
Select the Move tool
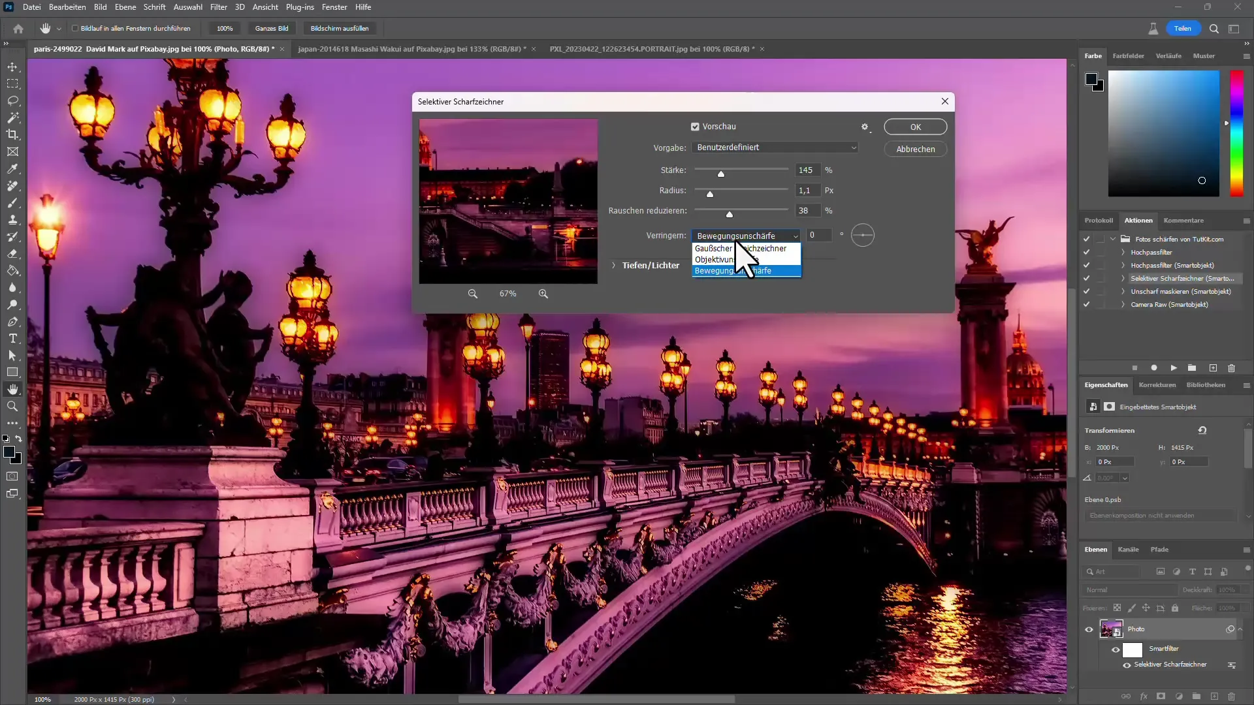click(12, 67)
